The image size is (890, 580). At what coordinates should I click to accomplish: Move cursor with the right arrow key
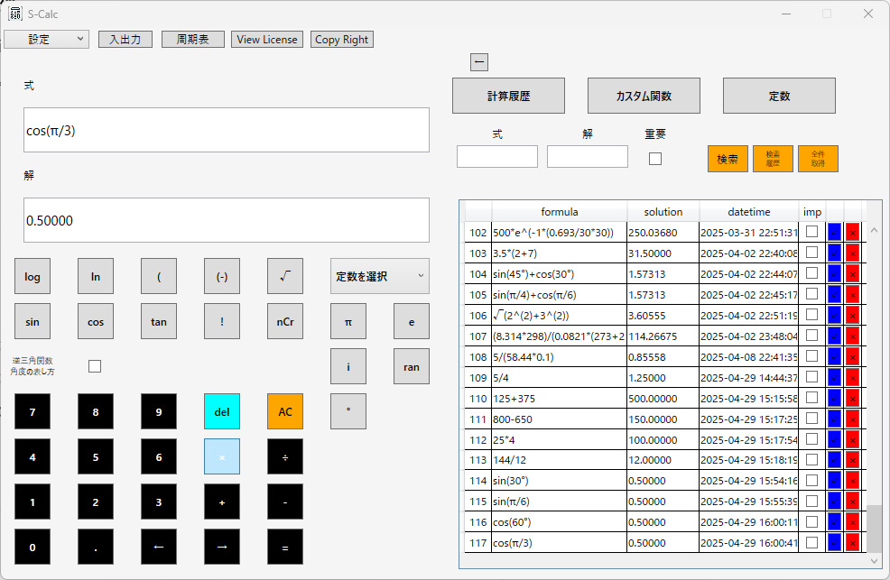point(222,547)
